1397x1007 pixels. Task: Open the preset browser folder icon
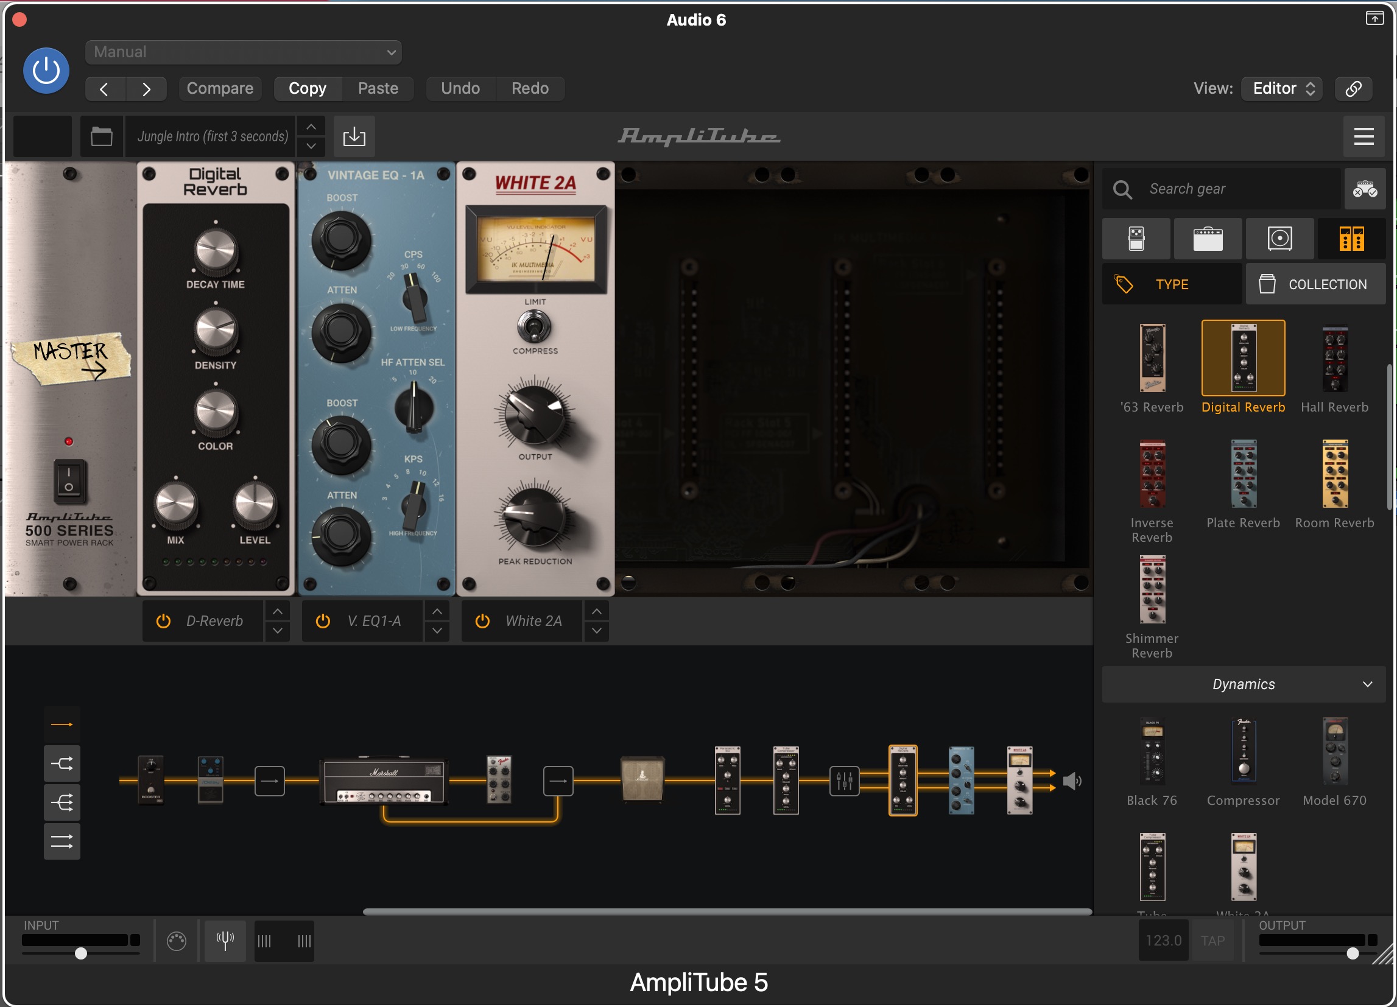point(102,136)
